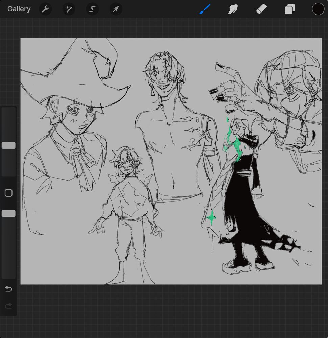The height and width of the screenshot is (338, 328).
Task: Open the active color picker circle
Action: point(318,9)
